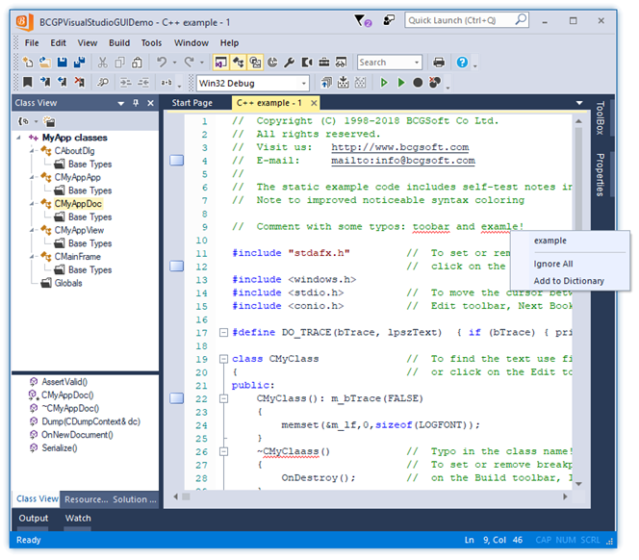Click the mailto:info@bcgsoft.com link

tap(403, 160)
